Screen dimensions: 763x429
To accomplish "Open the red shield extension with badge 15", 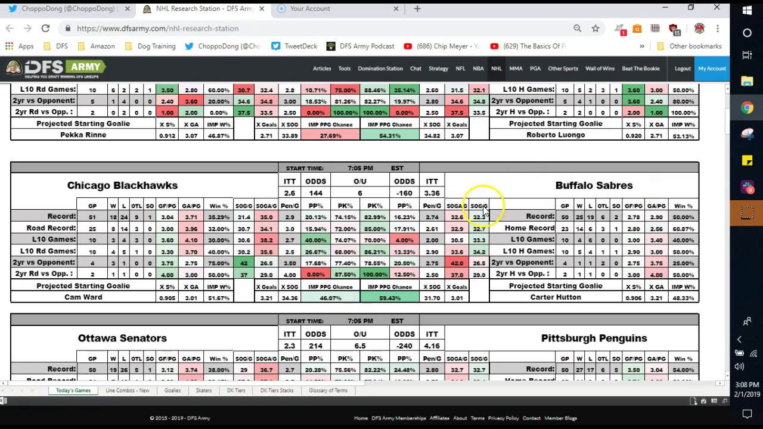I will tap(674, 29).
